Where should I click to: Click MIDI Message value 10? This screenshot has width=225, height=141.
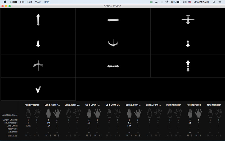click(48, 123)
